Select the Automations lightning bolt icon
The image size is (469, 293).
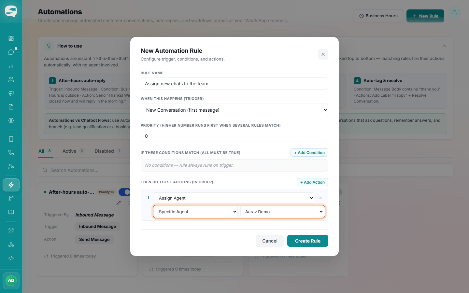click(11, 185)
